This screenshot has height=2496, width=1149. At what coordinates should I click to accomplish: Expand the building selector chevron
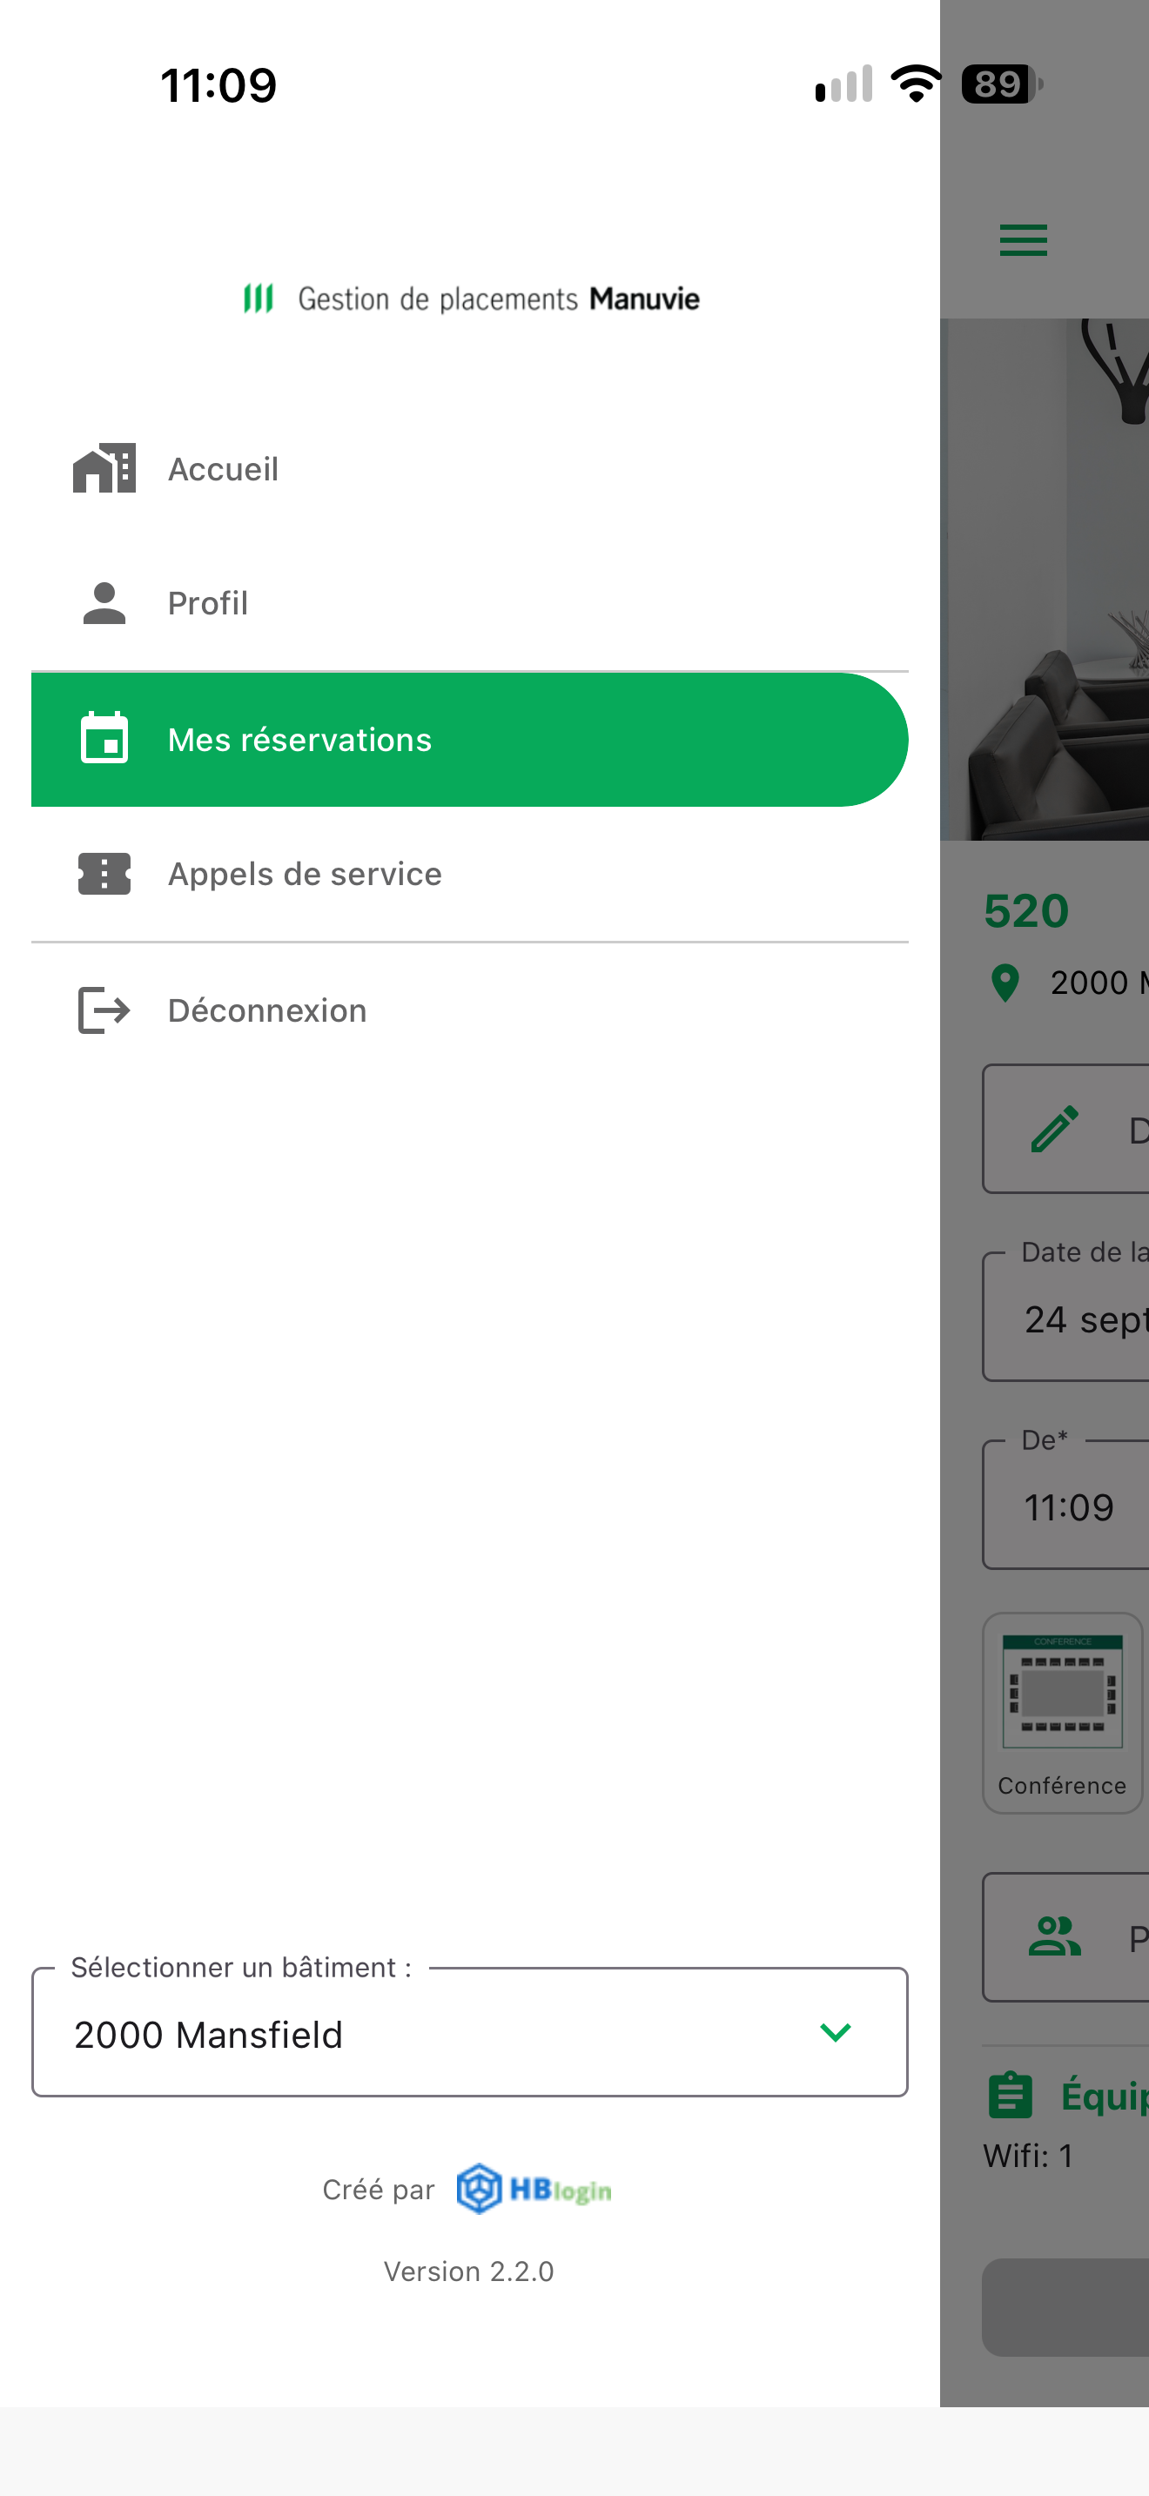[835, 2032]
